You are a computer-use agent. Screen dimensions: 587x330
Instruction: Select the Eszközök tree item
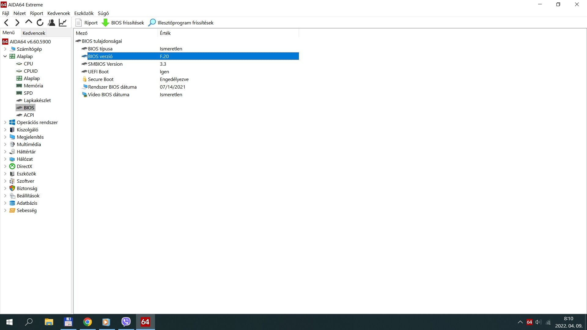26,174
